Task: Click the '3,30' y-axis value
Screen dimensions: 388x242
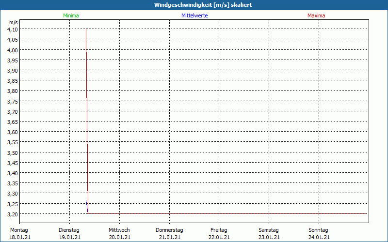Action: click(x=13, y=194)
